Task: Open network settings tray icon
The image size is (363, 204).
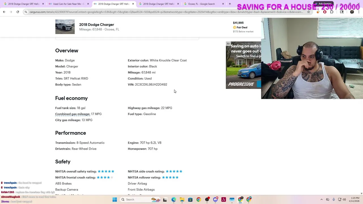Action: [339, 199]
